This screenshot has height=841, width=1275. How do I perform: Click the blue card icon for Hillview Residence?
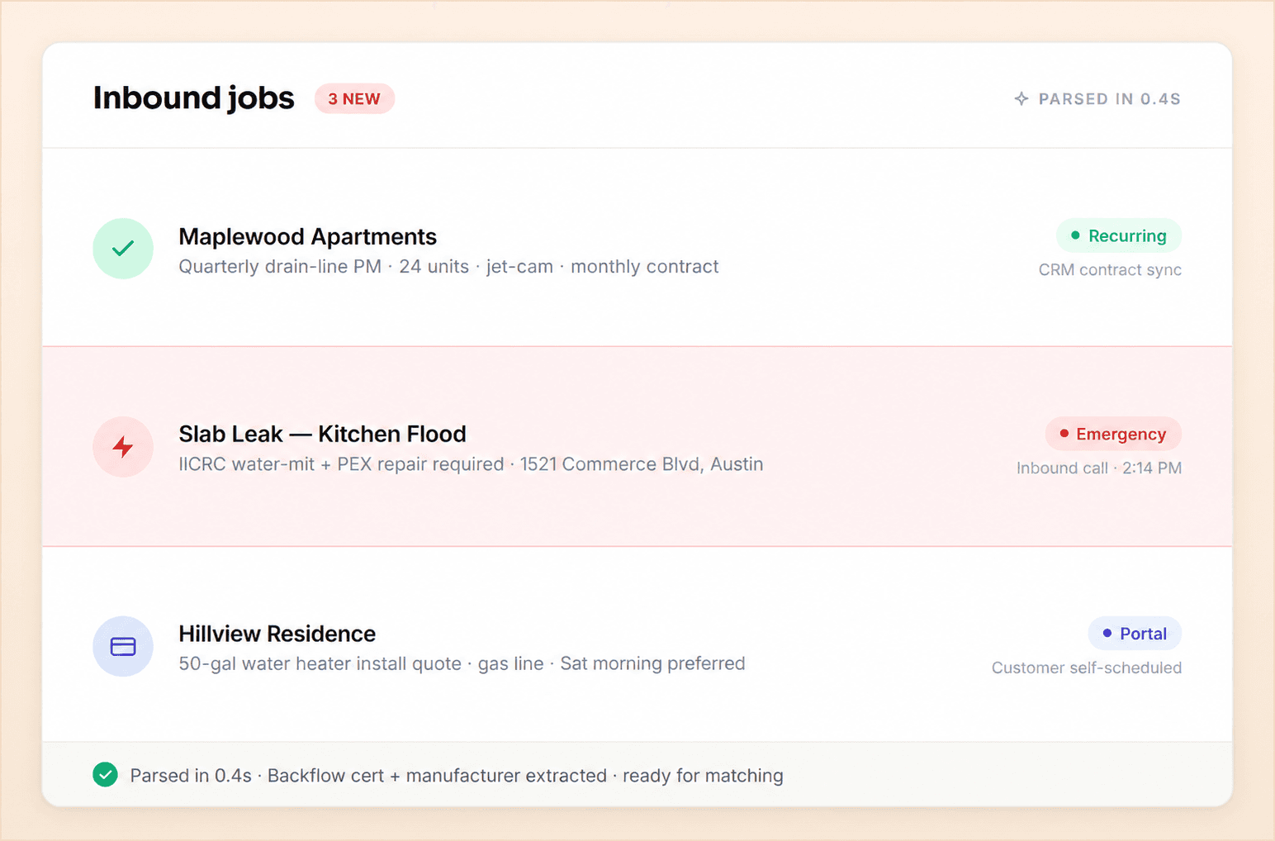pos(123,646)
